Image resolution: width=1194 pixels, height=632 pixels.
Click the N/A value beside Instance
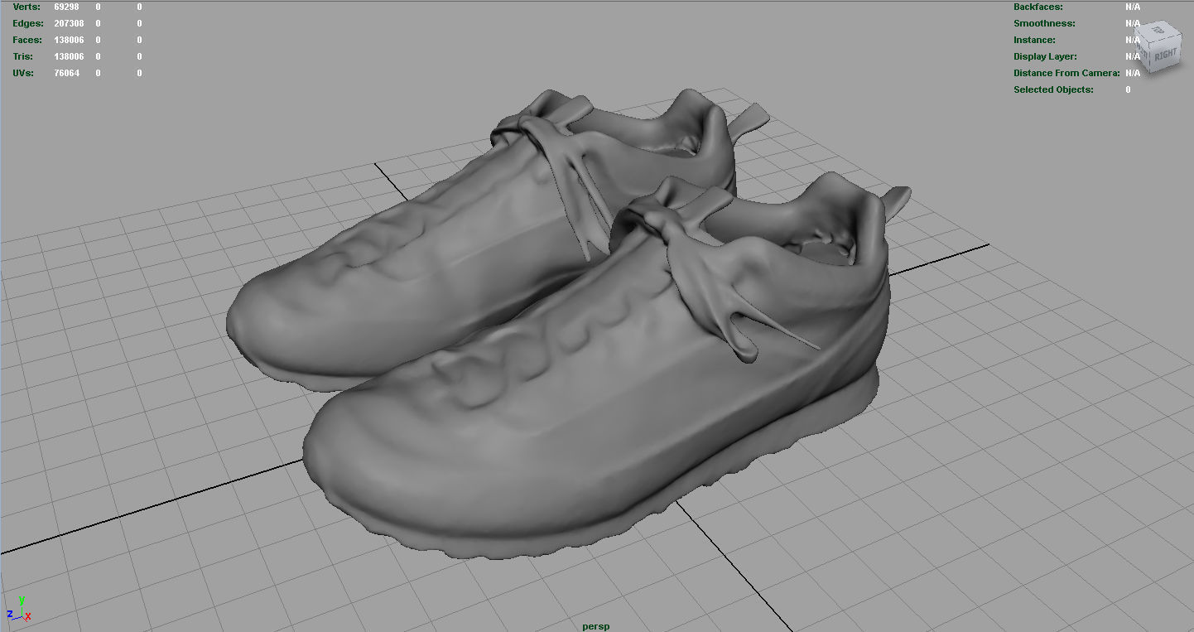(x=1133, y=40)
